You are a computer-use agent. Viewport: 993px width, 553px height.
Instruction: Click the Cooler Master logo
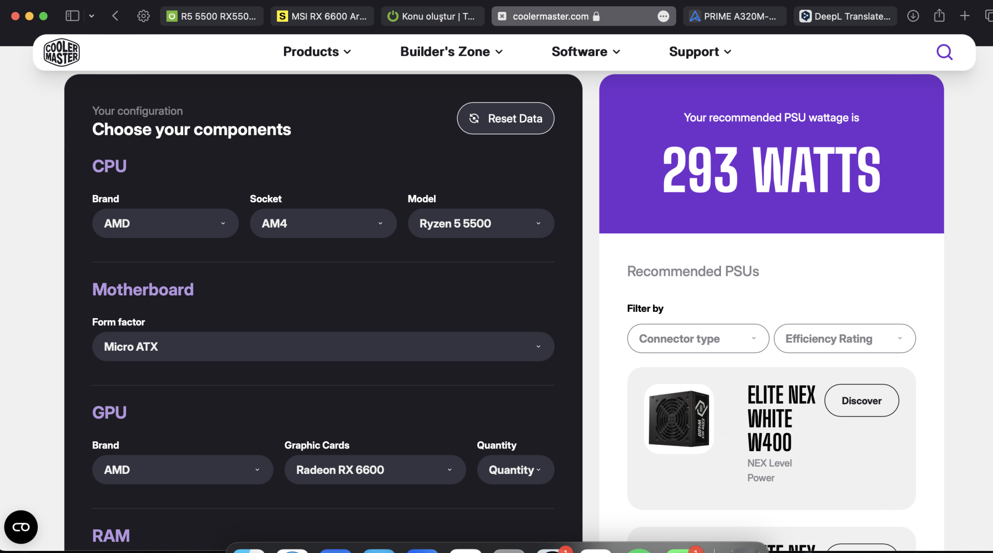[x=62, y=52]
